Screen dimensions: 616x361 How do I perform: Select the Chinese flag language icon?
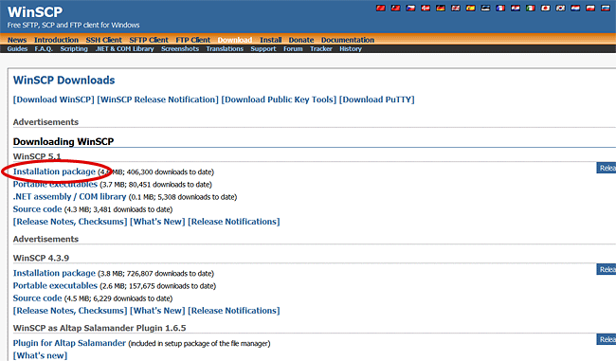(x=381, y=8)
